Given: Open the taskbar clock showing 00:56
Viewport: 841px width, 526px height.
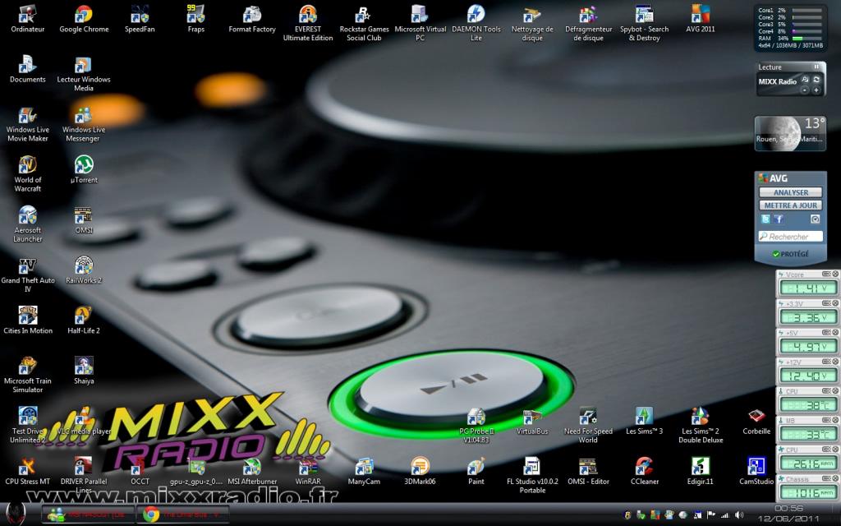Looking at the screenshot, I should 788,514.
